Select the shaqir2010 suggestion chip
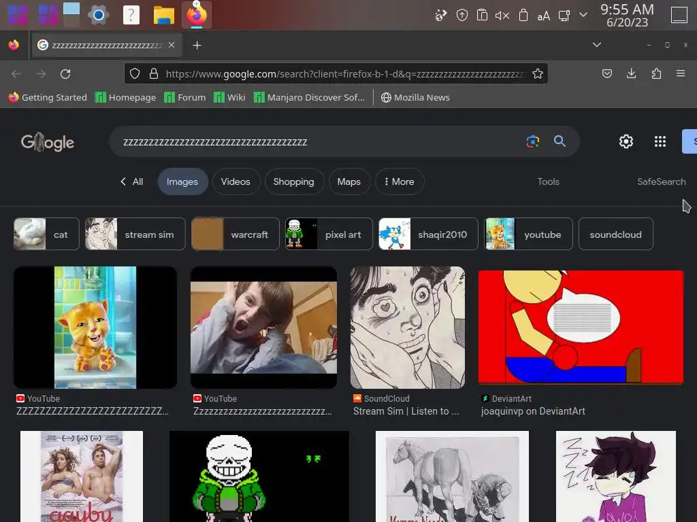 (x=428, y=234)
